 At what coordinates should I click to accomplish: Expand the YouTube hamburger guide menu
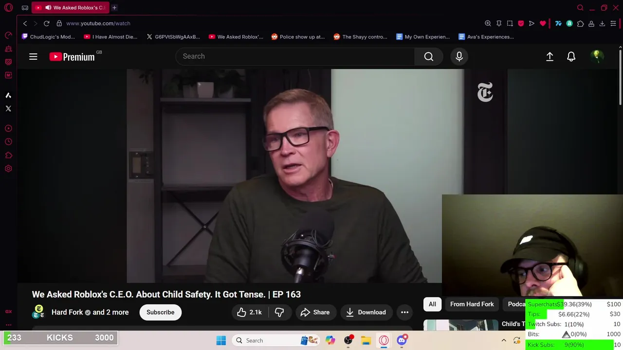33,57
